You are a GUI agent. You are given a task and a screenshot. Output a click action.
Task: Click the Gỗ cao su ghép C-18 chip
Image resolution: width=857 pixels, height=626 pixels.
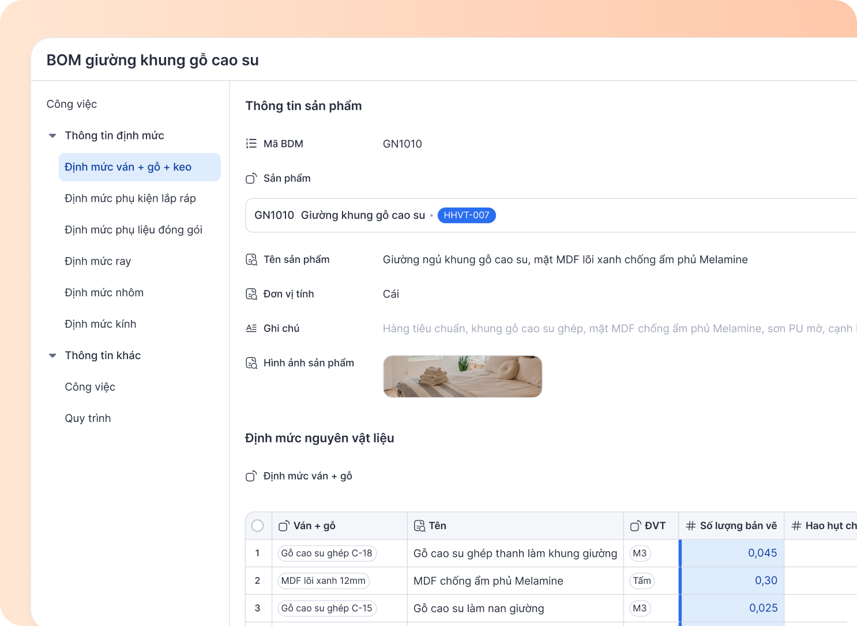pos(327,553)
